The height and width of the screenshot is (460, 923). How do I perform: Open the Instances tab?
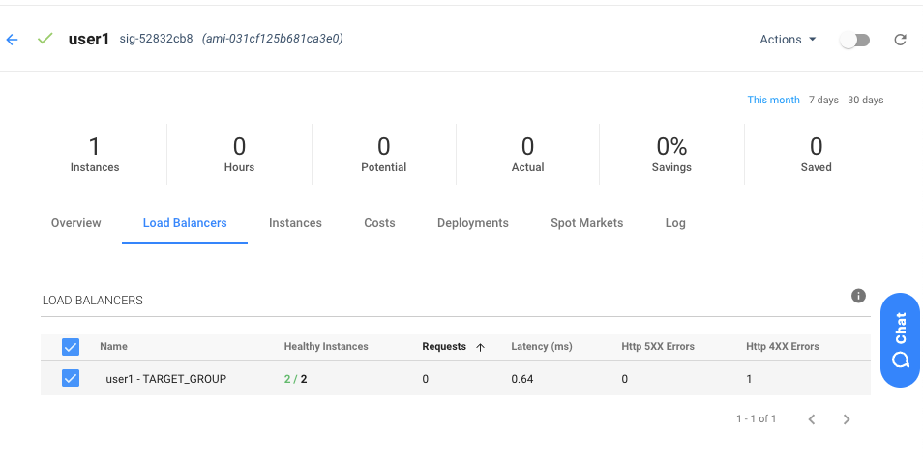pyautogui.click(x=295, y=223)
